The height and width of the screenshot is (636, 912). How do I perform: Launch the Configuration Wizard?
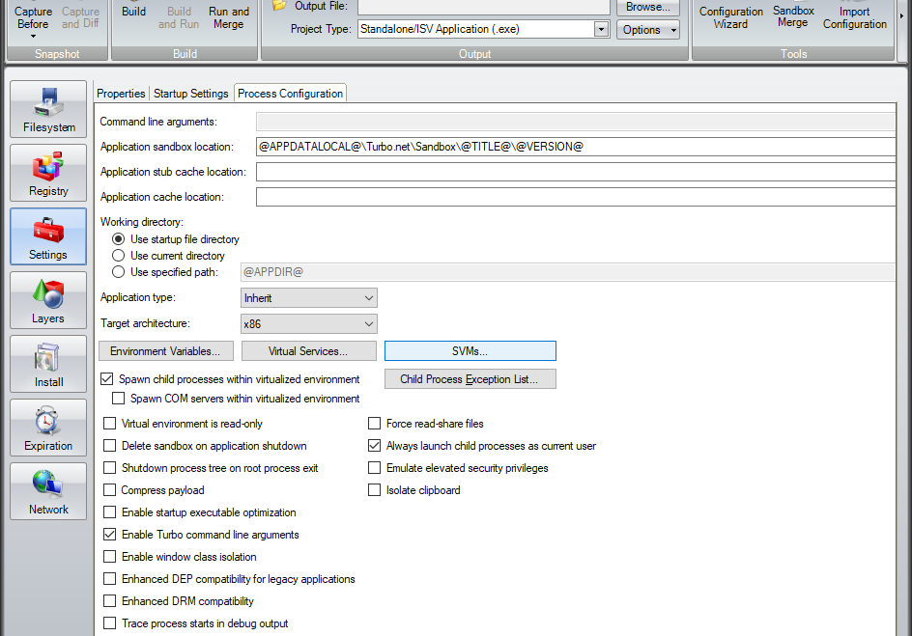click(x=731, y=17)
